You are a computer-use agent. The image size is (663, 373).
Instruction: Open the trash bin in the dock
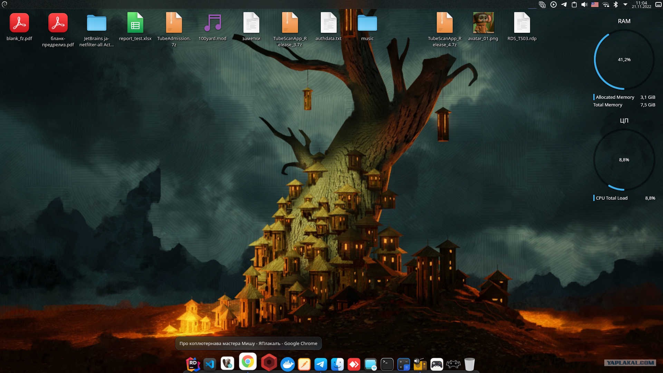(470, 364)
